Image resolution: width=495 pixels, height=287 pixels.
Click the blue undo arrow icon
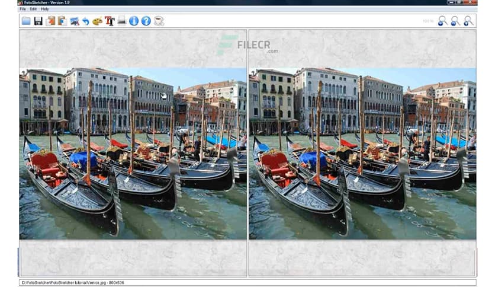85,21
